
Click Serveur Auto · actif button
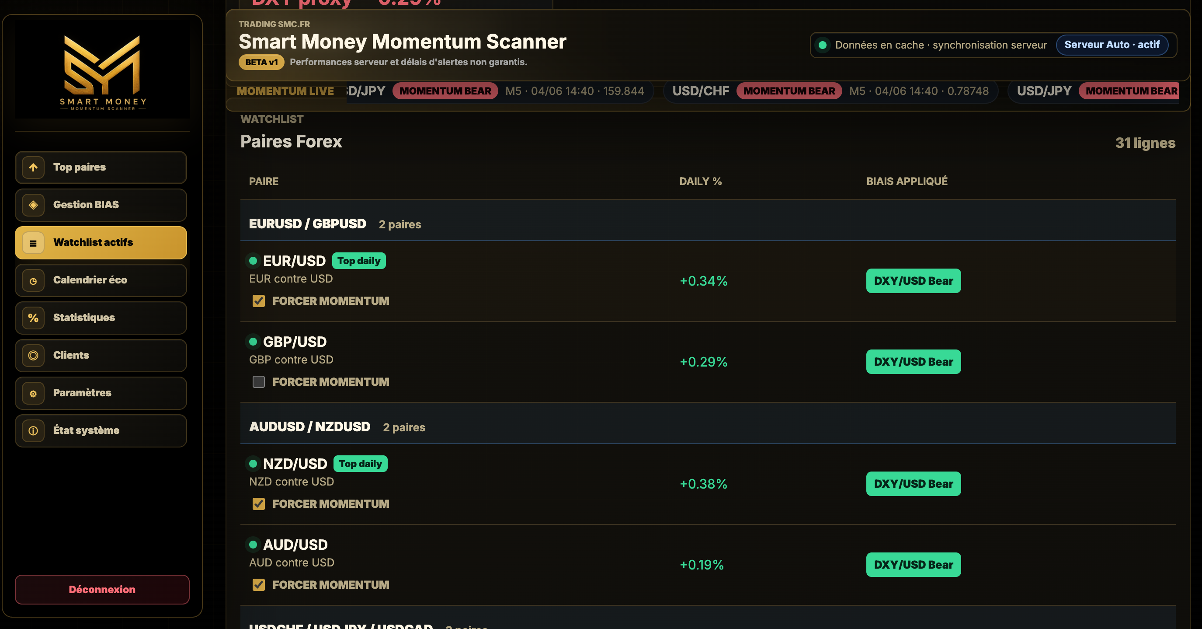point(1112,45)
